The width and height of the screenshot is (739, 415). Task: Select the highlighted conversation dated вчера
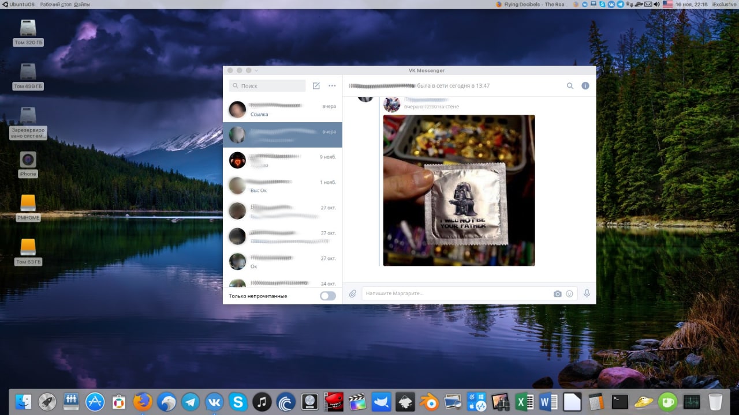[282, 135]
